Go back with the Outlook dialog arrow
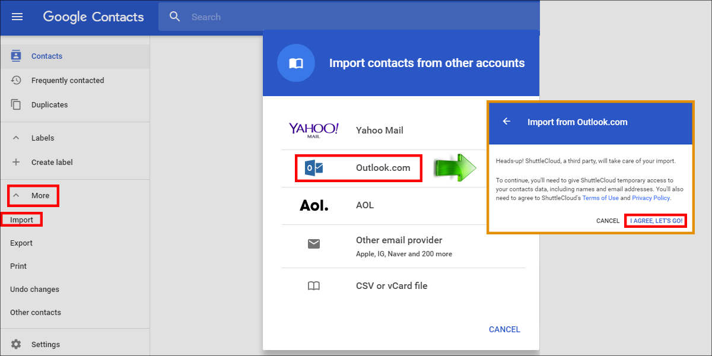The height and width of the screenshot is (356, 712). click(x=507, y=121)
